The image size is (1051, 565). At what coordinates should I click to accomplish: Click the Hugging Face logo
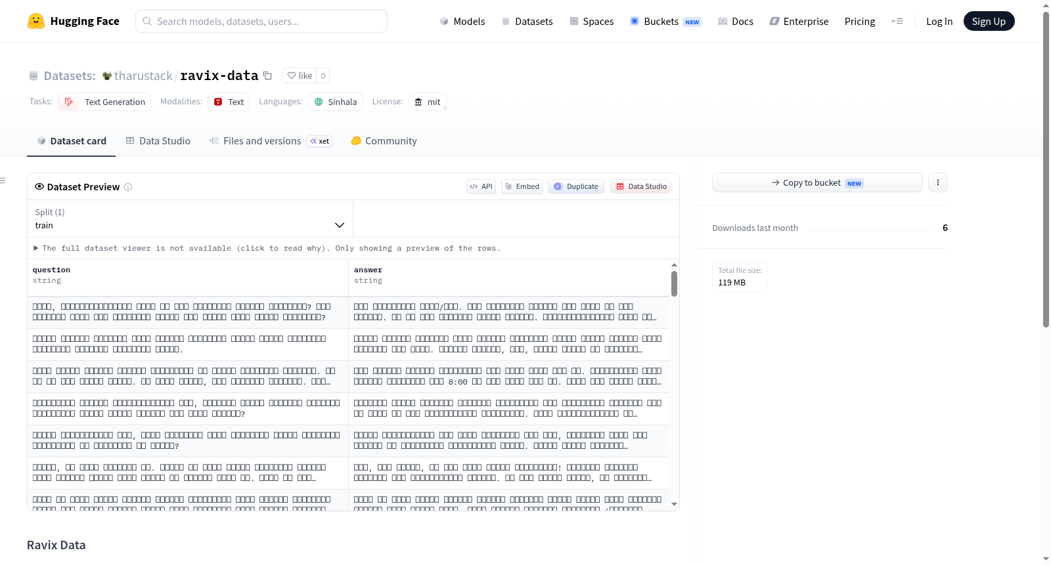point(73,21)
